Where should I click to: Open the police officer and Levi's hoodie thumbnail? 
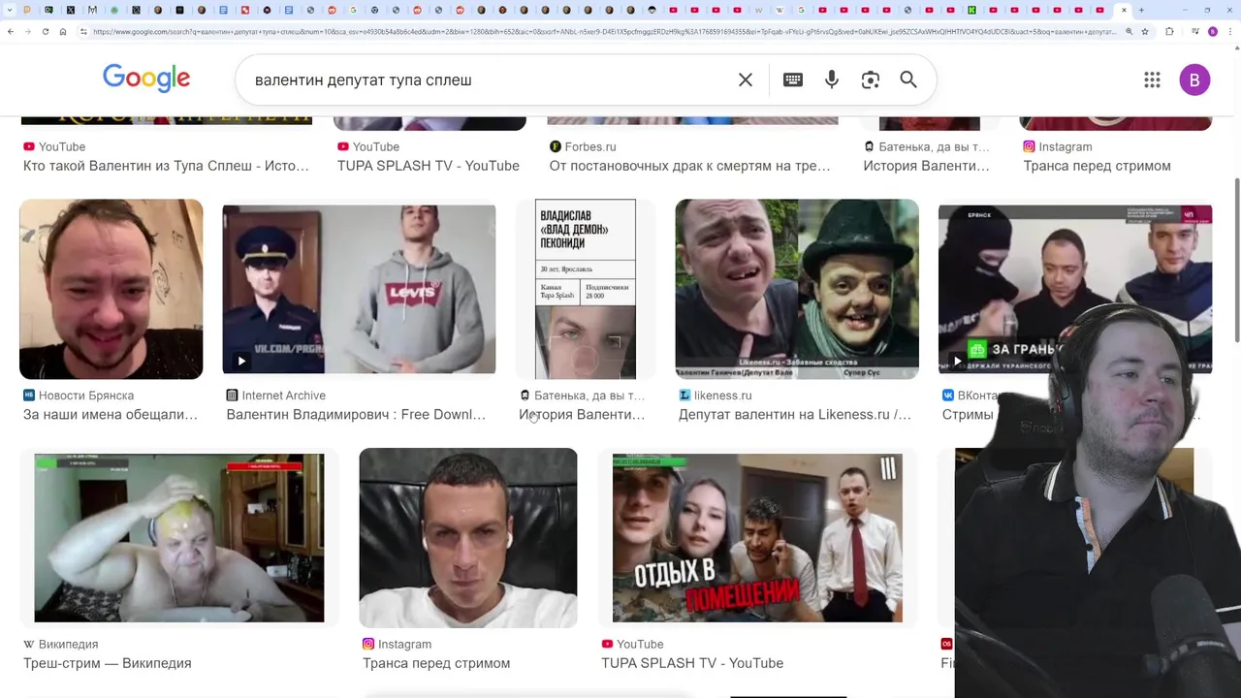click(x=359, y=289)
